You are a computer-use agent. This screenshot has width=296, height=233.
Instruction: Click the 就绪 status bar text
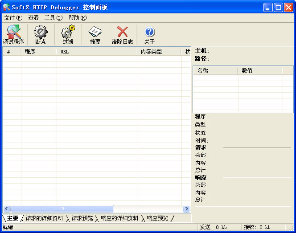pyautogui.click(x=8, y=227)
